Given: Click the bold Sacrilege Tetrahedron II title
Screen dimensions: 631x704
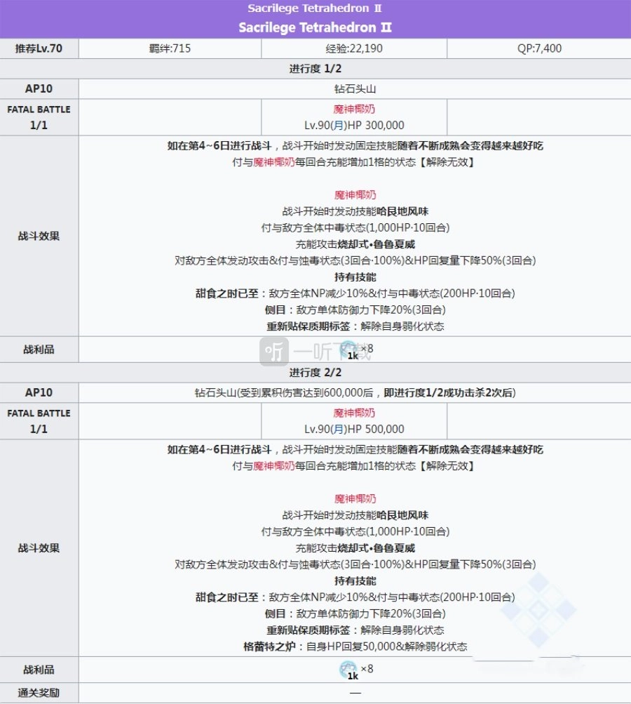Looking at the screenshot, I should (315, 28).
